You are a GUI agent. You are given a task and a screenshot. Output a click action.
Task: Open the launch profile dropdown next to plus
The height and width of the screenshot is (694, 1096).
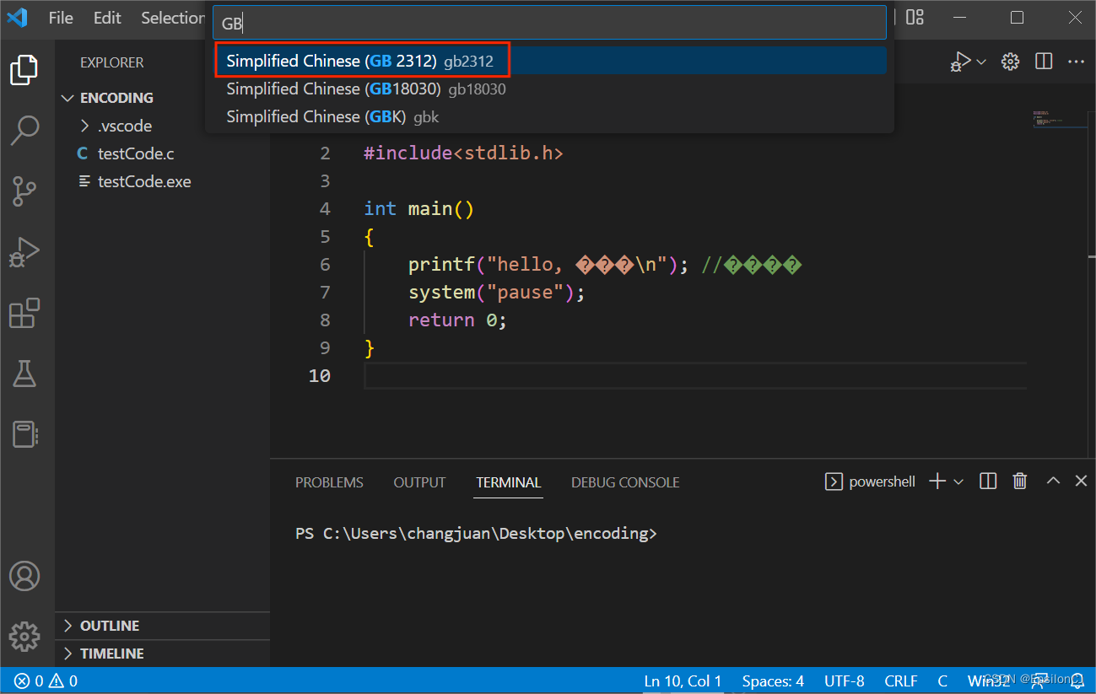[958, 481]
